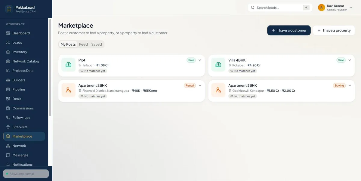Image resolution: width=361 pixels, height=181 pixels.
Task: Click the ₹1.08 Cr price text
Action: click(103, 65)
